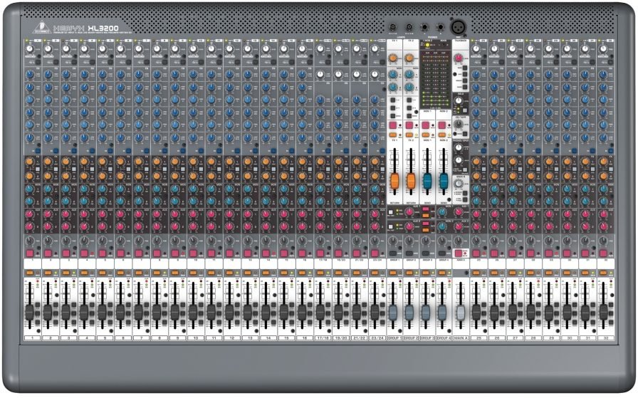
Task: Click the XLR talkback mic socket
Action: coord(459,27)
